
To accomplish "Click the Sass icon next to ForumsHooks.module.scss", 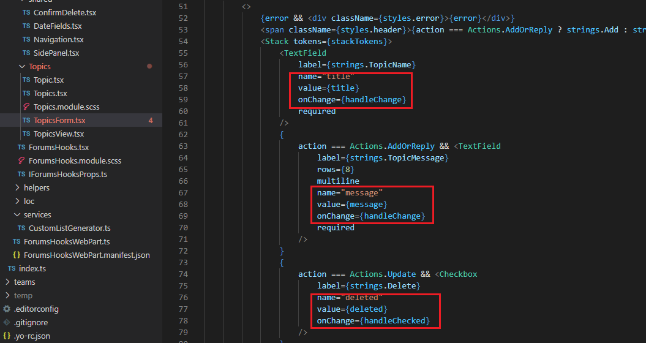I will tap(21, 161).
